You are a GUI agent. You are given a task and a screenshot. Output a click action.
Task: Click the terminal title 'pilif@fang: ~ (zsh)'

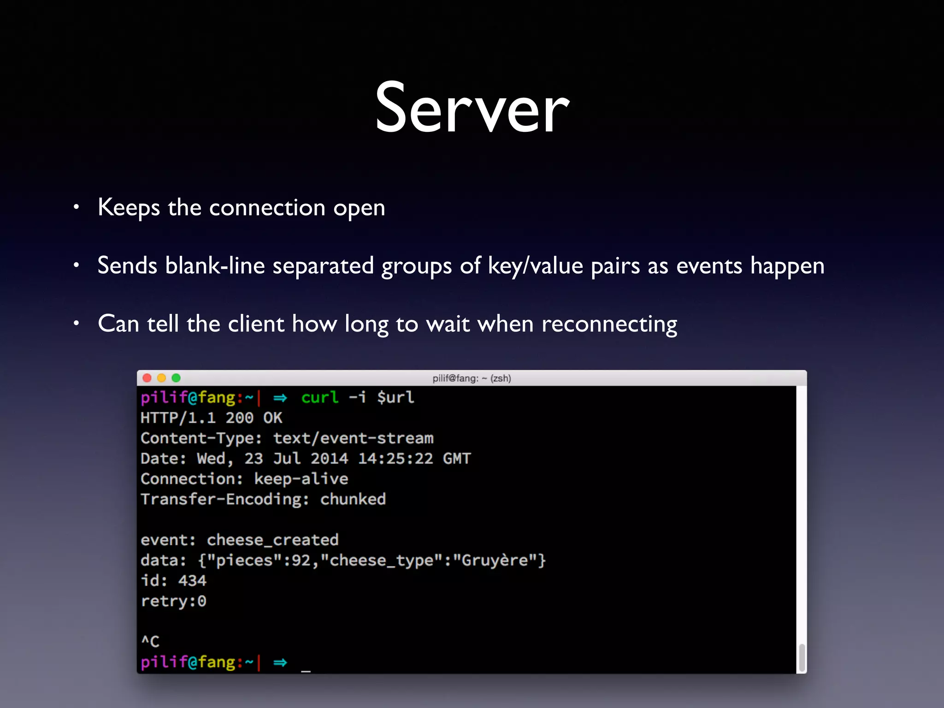(472, 378)
